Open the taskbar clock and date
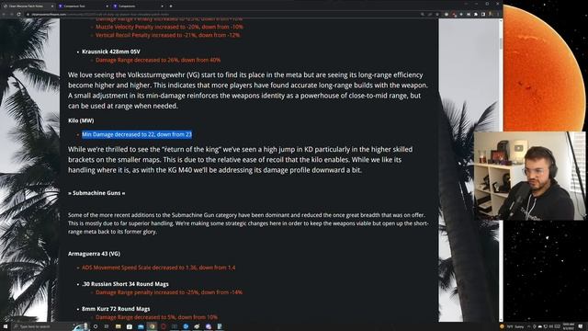The height and width of the screenshot is (331, 588). click(x=568, y=326)
